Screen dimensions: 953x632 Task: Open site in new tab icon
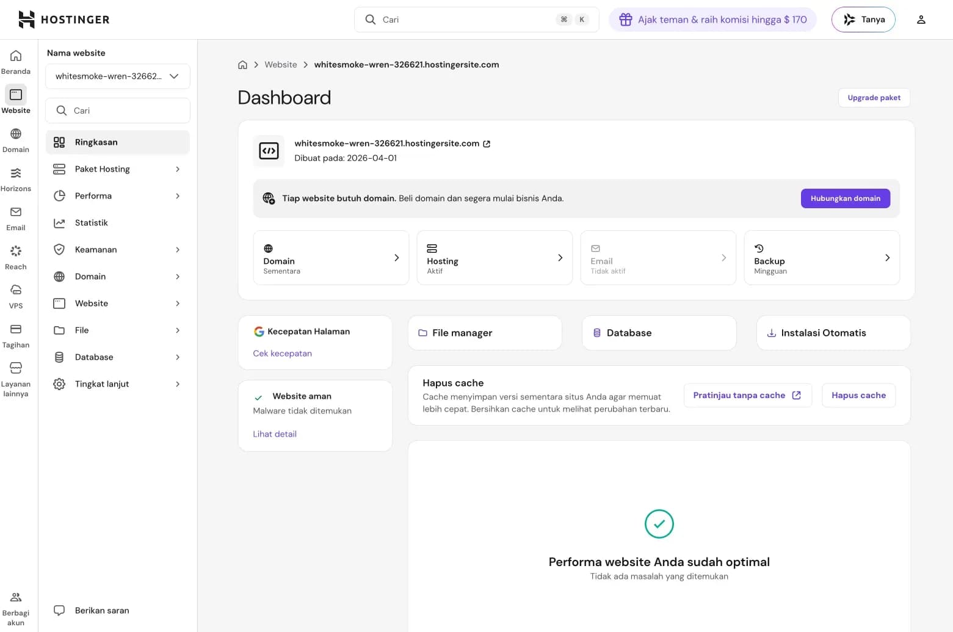coord(487,144)
